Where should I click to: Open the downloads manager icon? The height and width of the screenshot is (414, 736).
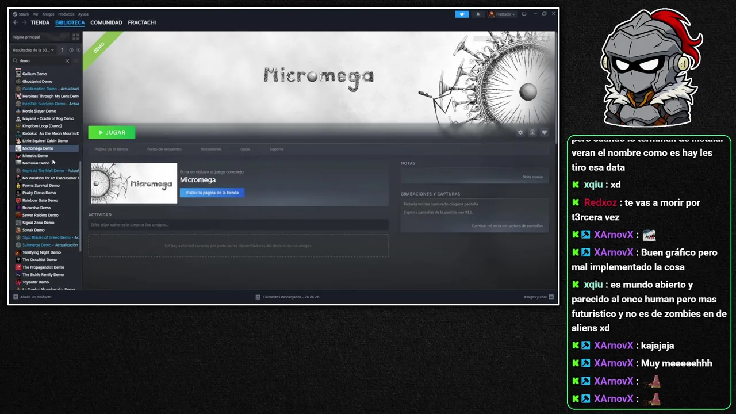[x=258, y=297]
